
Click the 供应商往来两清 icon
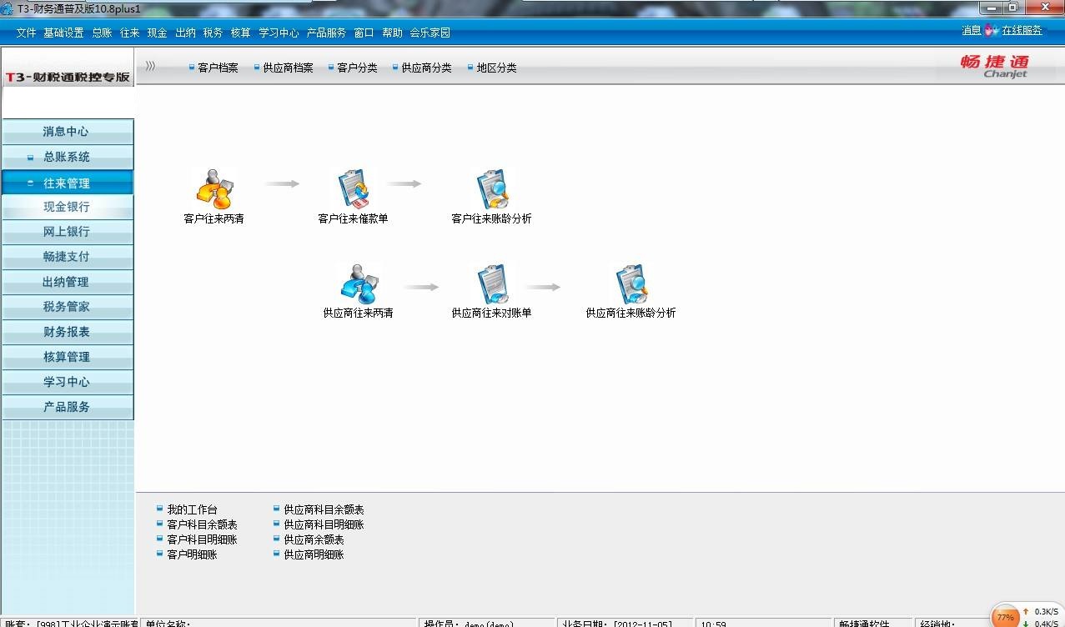359,283
